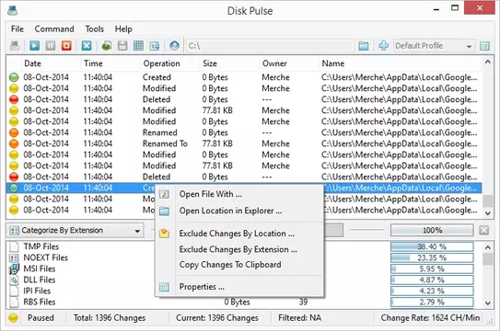Start monitoring with the blue play icon
Image resolution: width=500 pixels, height=331 pixels.
click(34, 46)
